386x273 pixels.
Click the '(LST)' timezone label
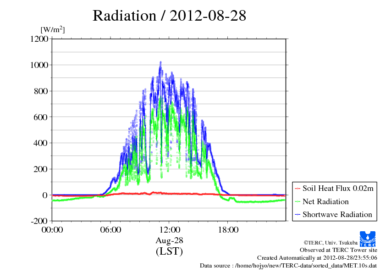tap(169, 251)
